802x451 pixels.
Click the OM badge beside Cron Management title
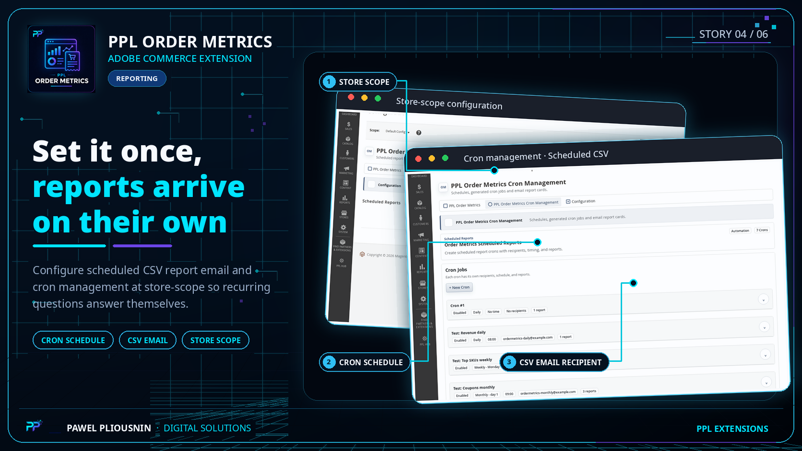[x=443, y=187]
